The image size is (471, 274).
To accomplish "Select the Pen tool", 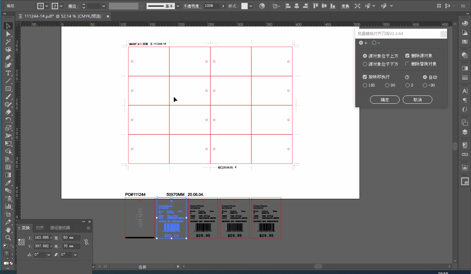I will click(x=9, y=57).
